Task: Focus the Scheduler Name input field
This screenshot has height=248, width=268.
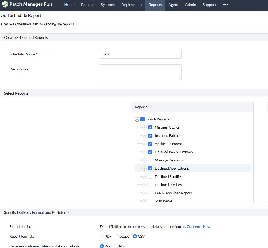Action: [x=141, y=54]
